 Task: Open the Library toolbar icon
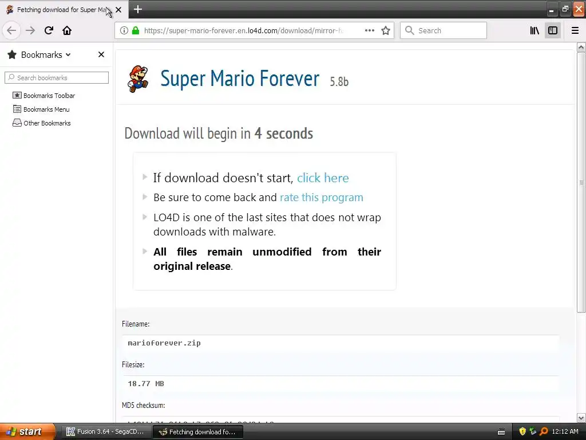[x=534, y=30]
